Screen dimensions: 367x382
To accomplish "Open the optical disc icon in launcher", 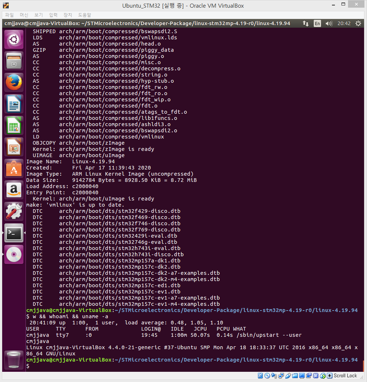I will (14, 254).
